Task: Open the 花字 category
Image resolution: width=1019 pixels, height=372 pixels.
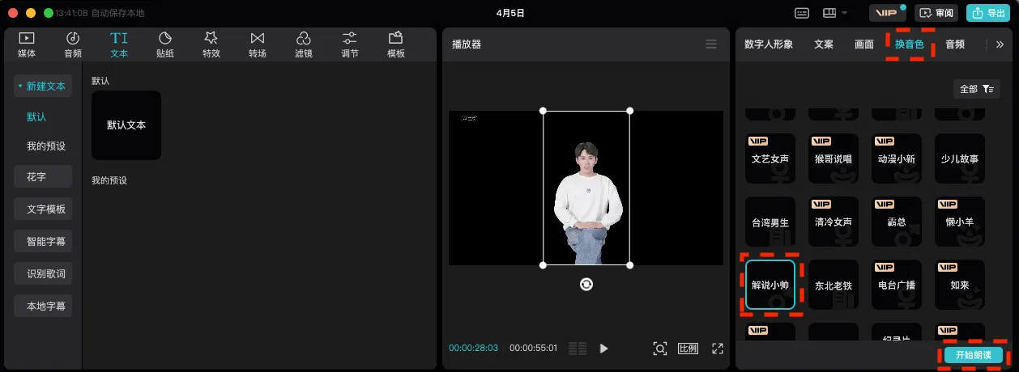Action: 43,175
